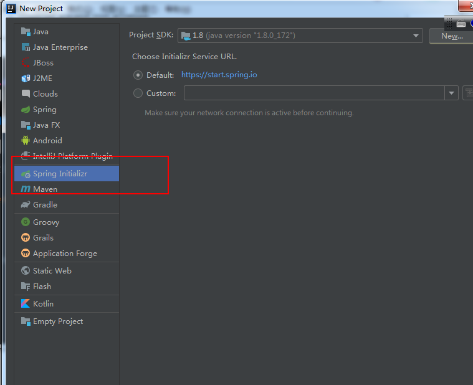
Task: Click the Android robot icon
Action: [x=26, y=141]
